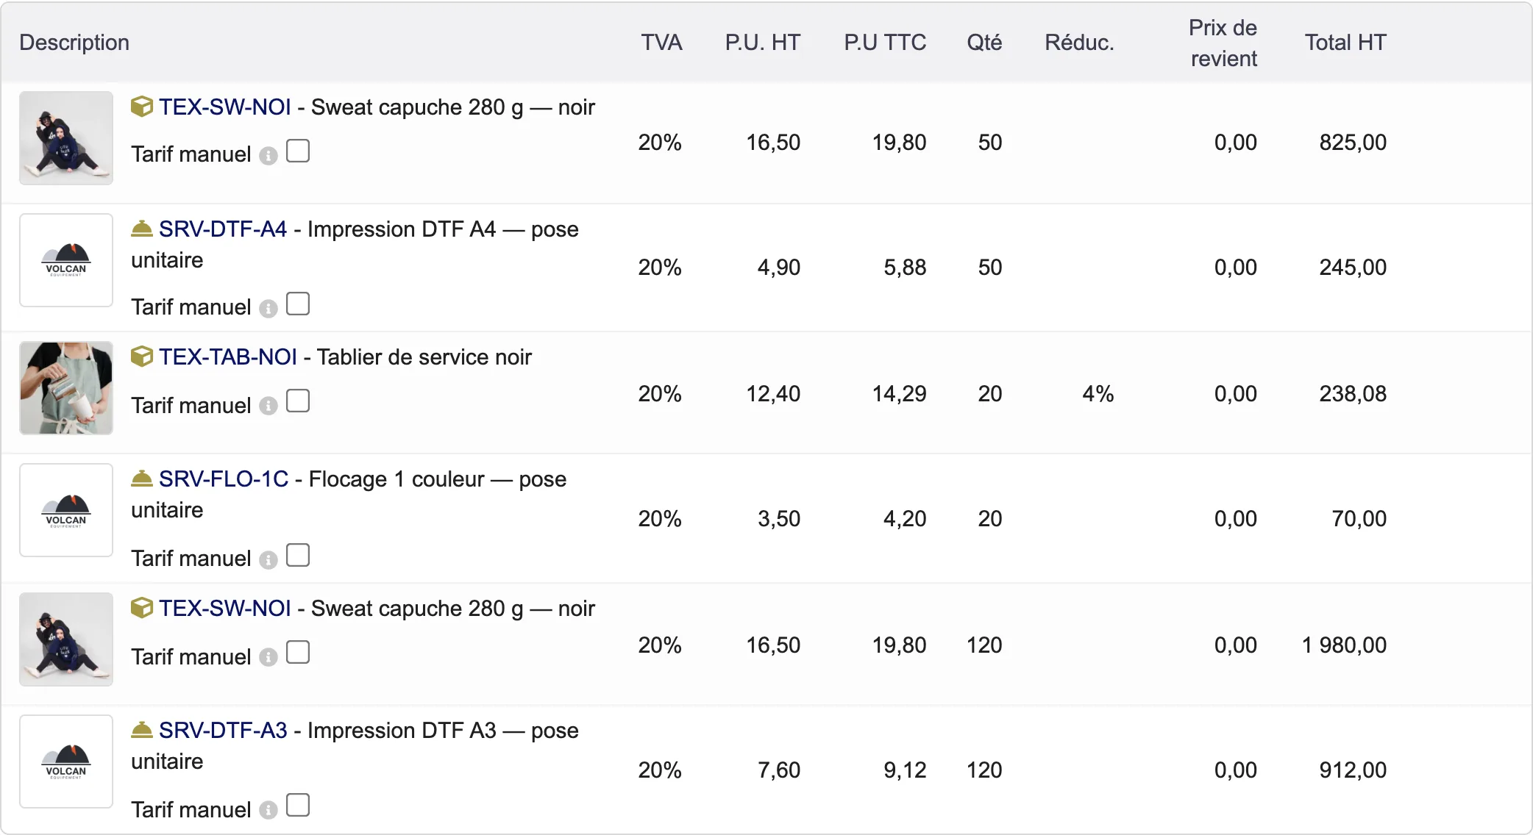Click the Tarif manuel info icon on the SRV-FLO-1C row

268,559
